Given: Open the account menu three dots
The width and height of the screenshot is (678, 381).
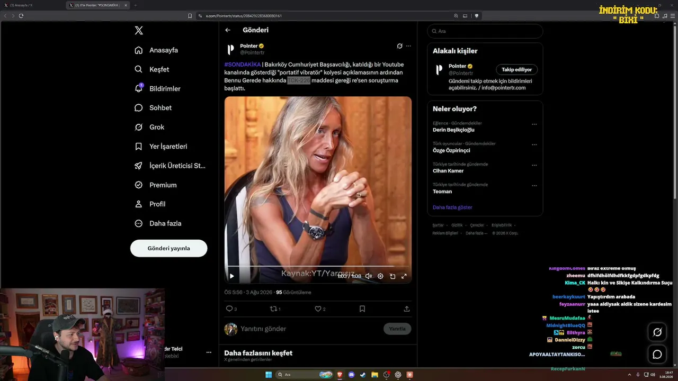Looking at the screenshot, I should pyautogui.click(x=209, y=352).
